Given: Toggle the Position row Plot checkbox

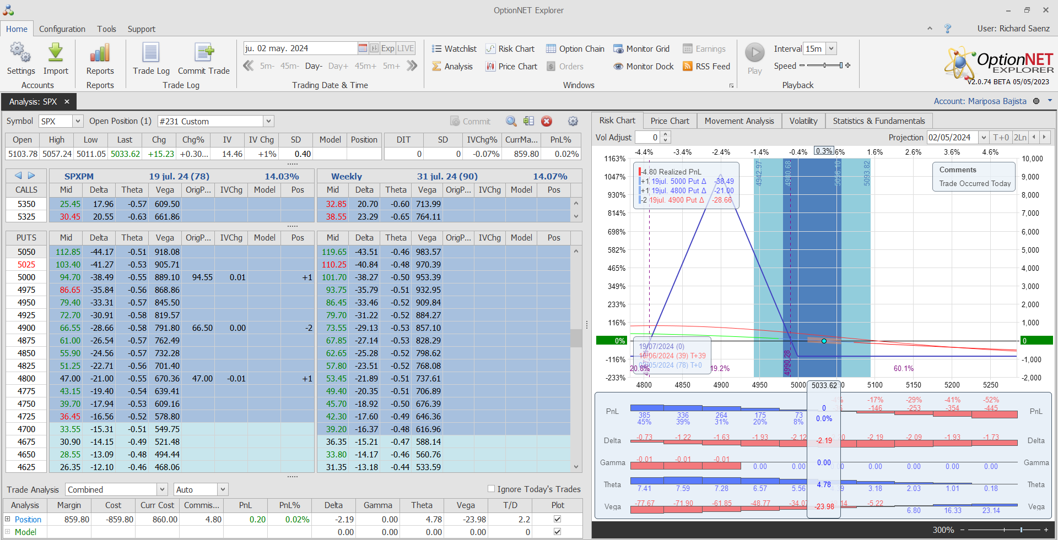Looking at the screenshot, I should (557, 519).
